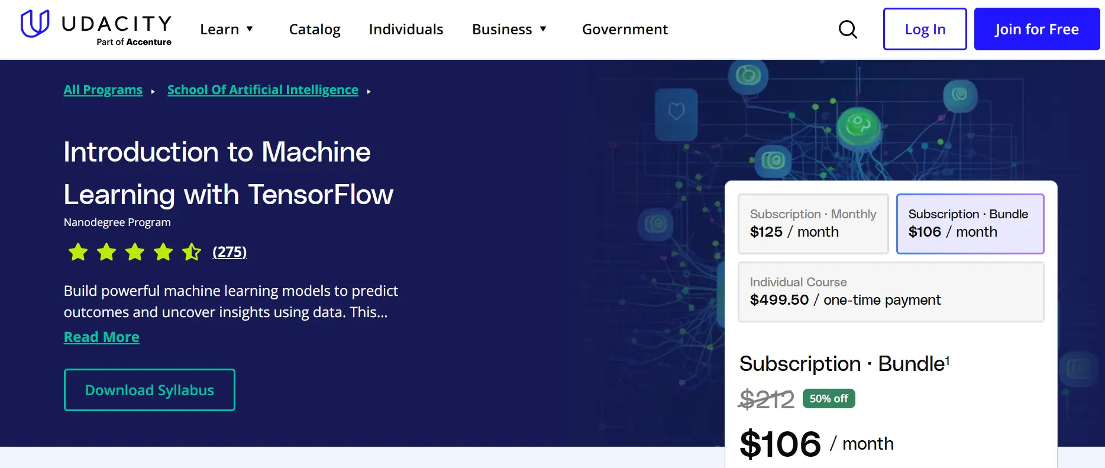
Task: Click Download Syllabus button
Action: click(150, 390)
